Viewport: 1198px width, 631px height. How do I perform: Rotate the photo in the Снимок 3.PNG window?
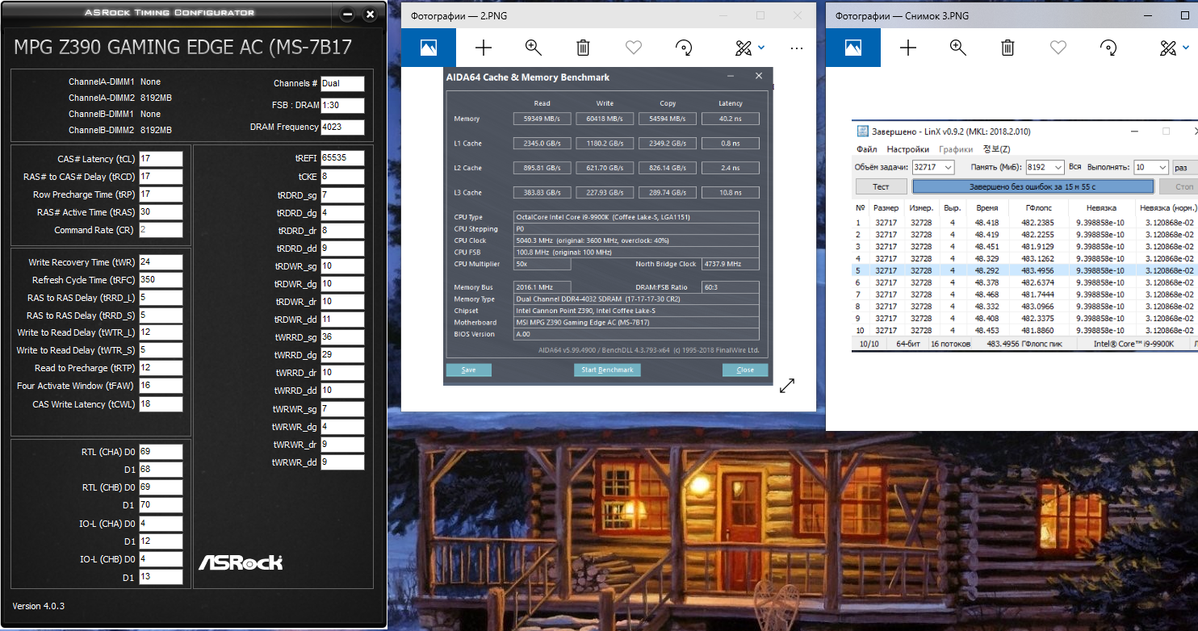[x=1108, y=48]
